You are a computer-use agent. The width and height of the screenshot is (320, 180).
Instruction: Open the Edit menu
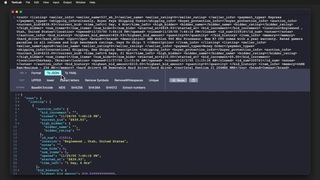36,2
